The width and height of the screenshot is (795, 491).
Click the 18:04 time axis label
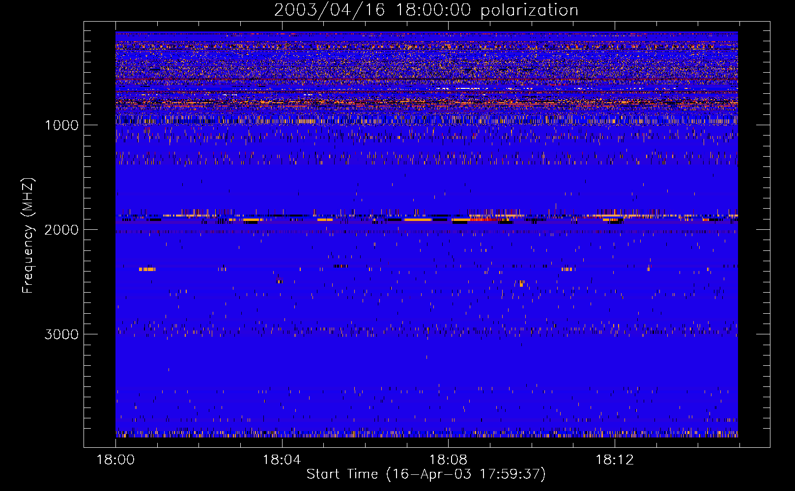tap(282, 460)
